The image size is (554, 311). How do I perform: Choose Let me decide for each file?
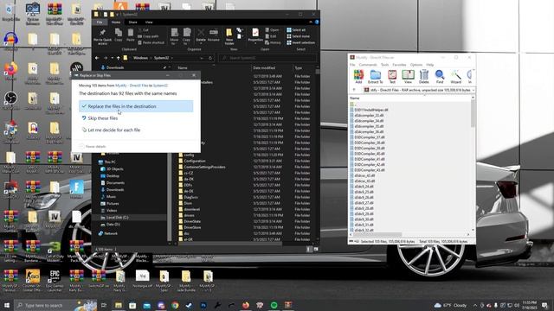[x=136, y=130]
